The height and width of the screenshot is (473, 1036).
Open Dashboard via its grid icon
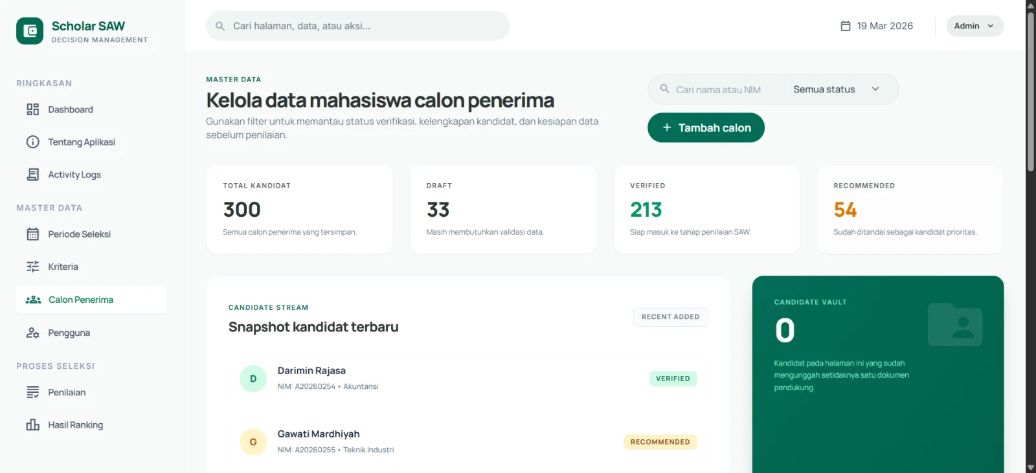(32, 109)
